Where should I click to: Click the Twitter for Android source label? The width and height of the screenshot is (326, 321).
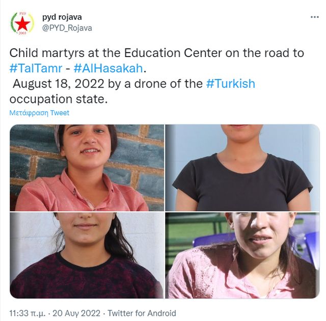click(142, 313)
